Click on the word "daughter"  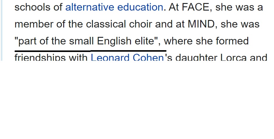196,57
